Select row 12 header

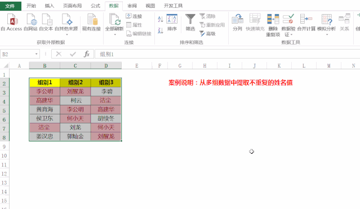click(x=5, y=174)
